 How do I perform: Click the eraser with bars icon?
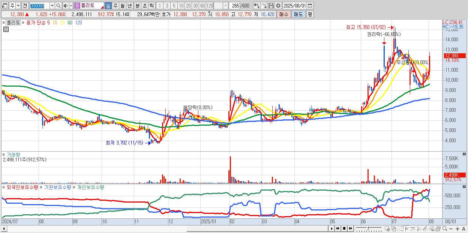tap(432, 228)
